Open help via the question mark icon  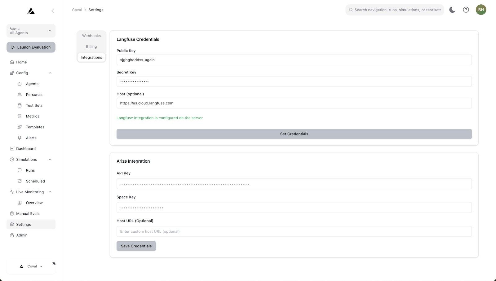tap(466, 10)
